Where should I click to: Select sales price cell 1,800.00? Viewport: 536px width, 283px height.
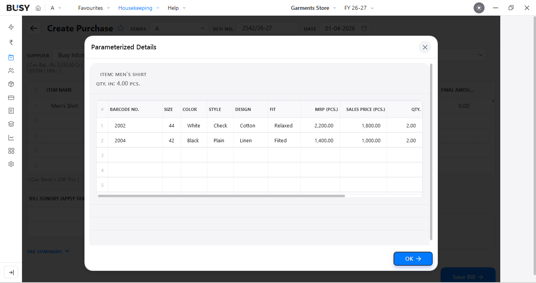pyautogui.click(x=364, y=126)
